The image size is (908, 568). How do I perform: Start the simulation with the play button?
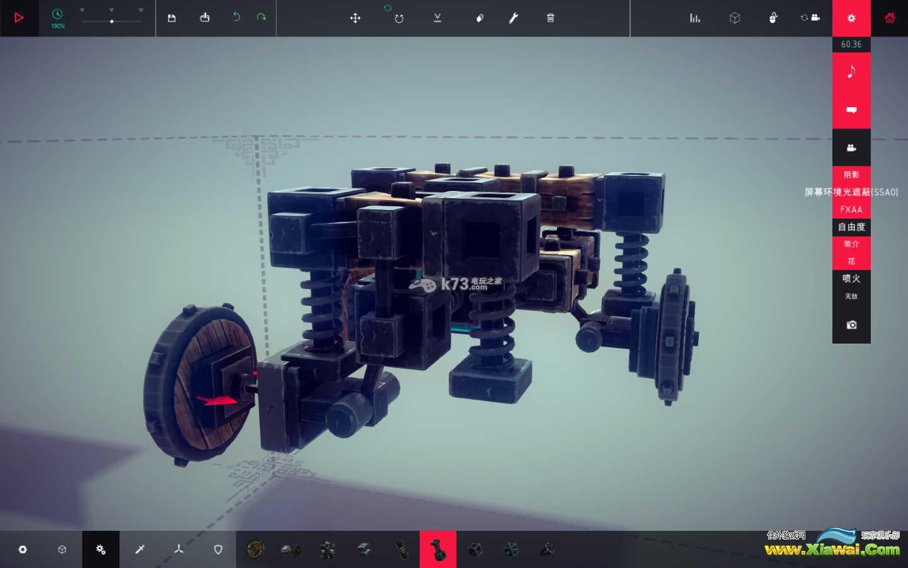19,18
